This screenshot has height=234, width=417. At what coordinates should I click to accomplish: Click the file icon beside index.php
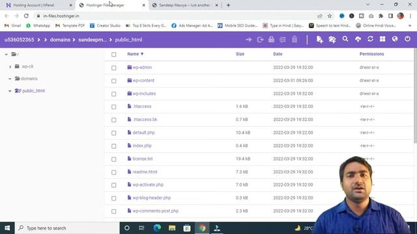pyautogui.click(x=129, y=146)
